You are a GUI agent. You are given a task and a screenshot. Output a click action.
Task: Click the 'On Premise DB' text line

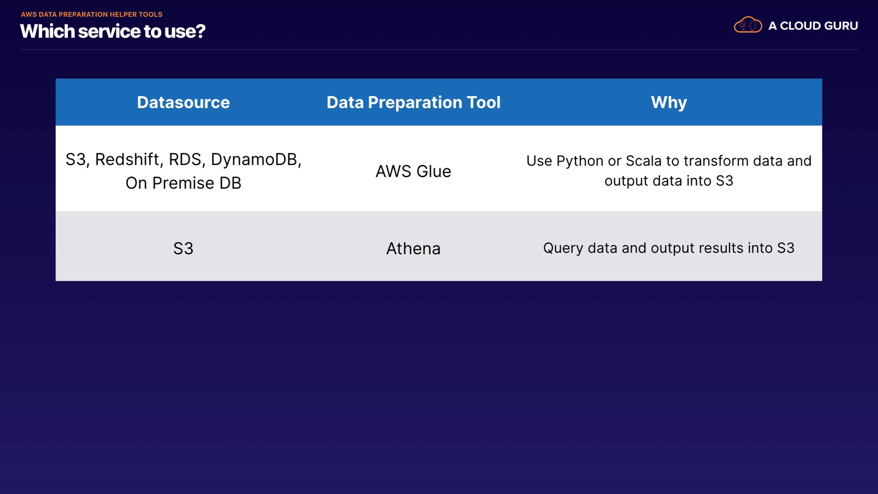tap(183, 183)
